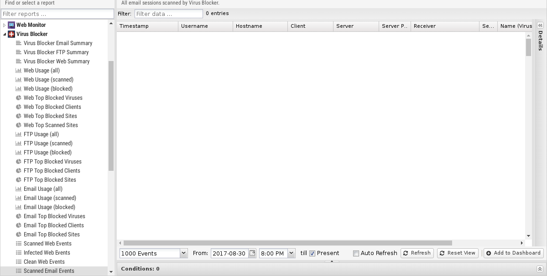Click the chart icon for FTP Usage (all)
Image resolution: width=547 pixels, height=276 pixels.
tap(19, 134)
